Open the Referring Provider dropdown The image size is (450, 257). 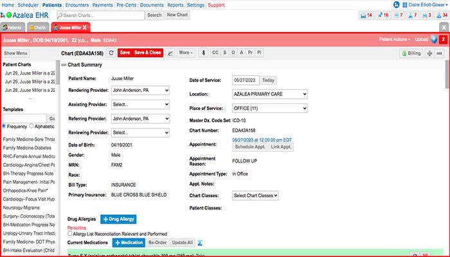(140, 119)
